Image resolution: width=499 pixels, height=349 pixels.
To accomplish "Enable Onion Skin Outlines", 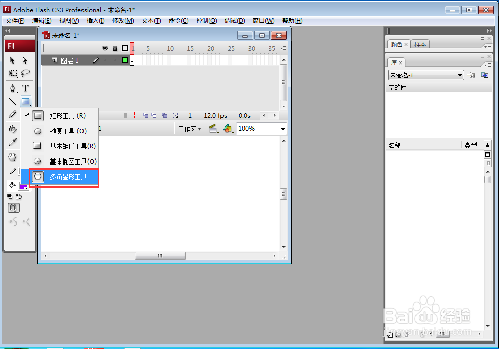I will tap(154, 116).
